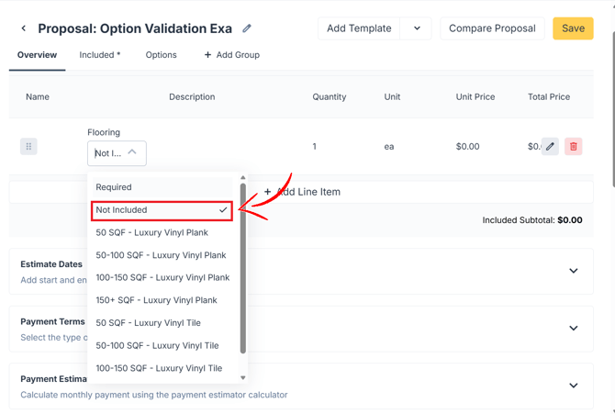Open Compare Proposal
This screenshot has height=414, width=615.
[x=492, y=28]
